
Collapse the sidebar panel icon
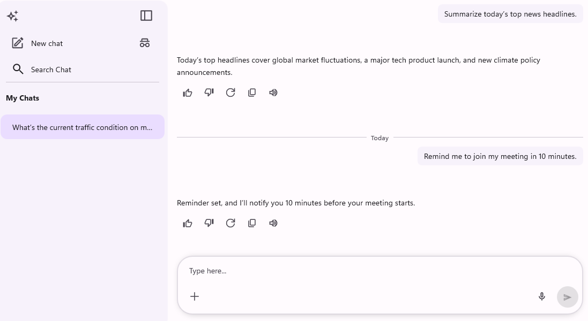tap(146, 16)
